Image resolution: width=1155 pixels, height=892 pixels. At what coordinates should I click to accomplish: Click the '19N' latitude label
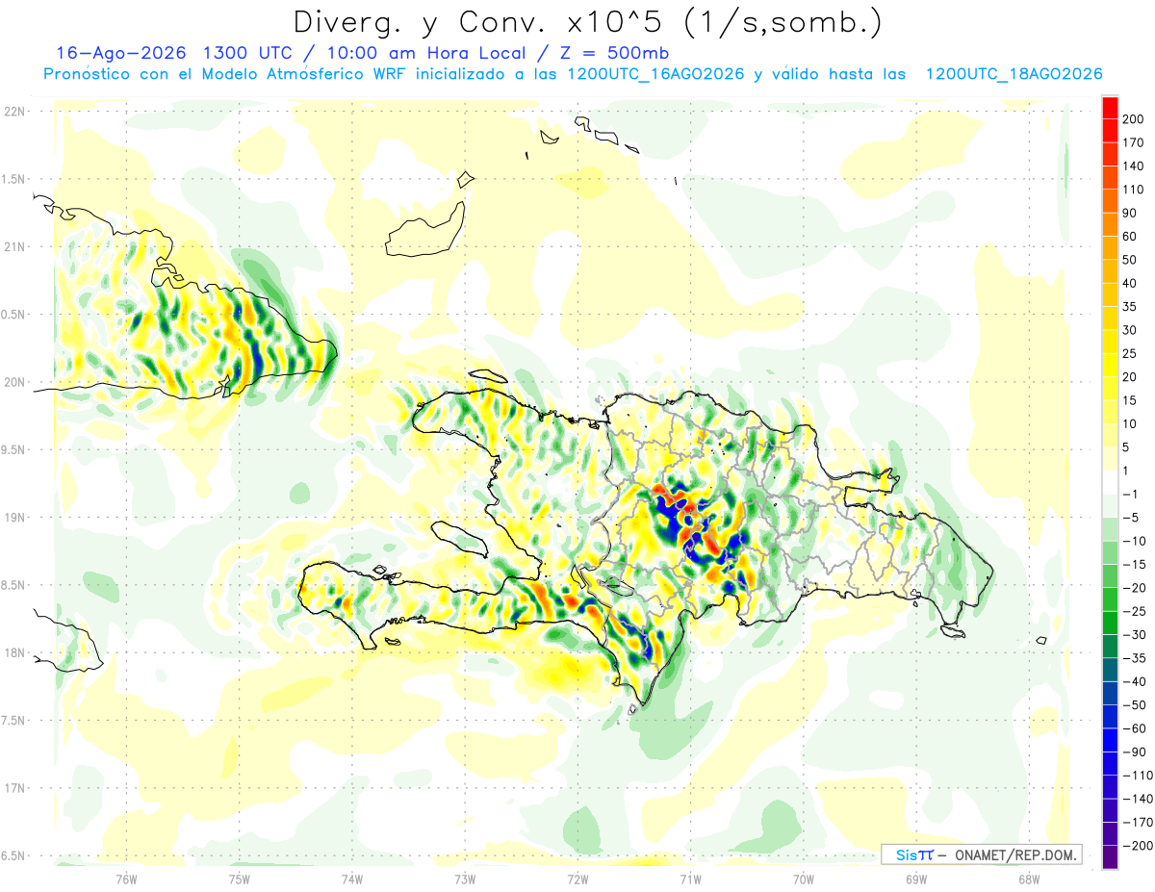click(x=14, y=518)
